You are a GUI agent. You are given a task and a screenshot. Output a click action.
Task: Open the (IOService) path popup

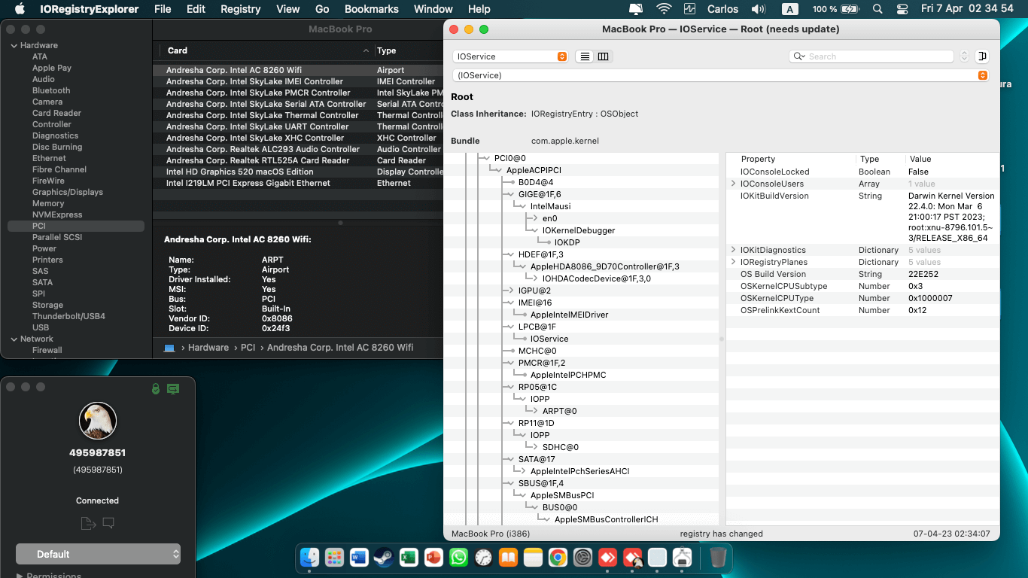720,75
